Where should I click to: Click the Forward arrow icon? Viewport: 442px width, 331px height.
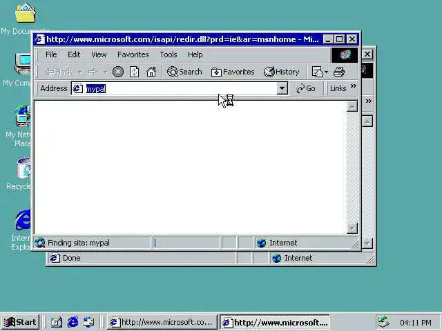click(x=93, y=72)
